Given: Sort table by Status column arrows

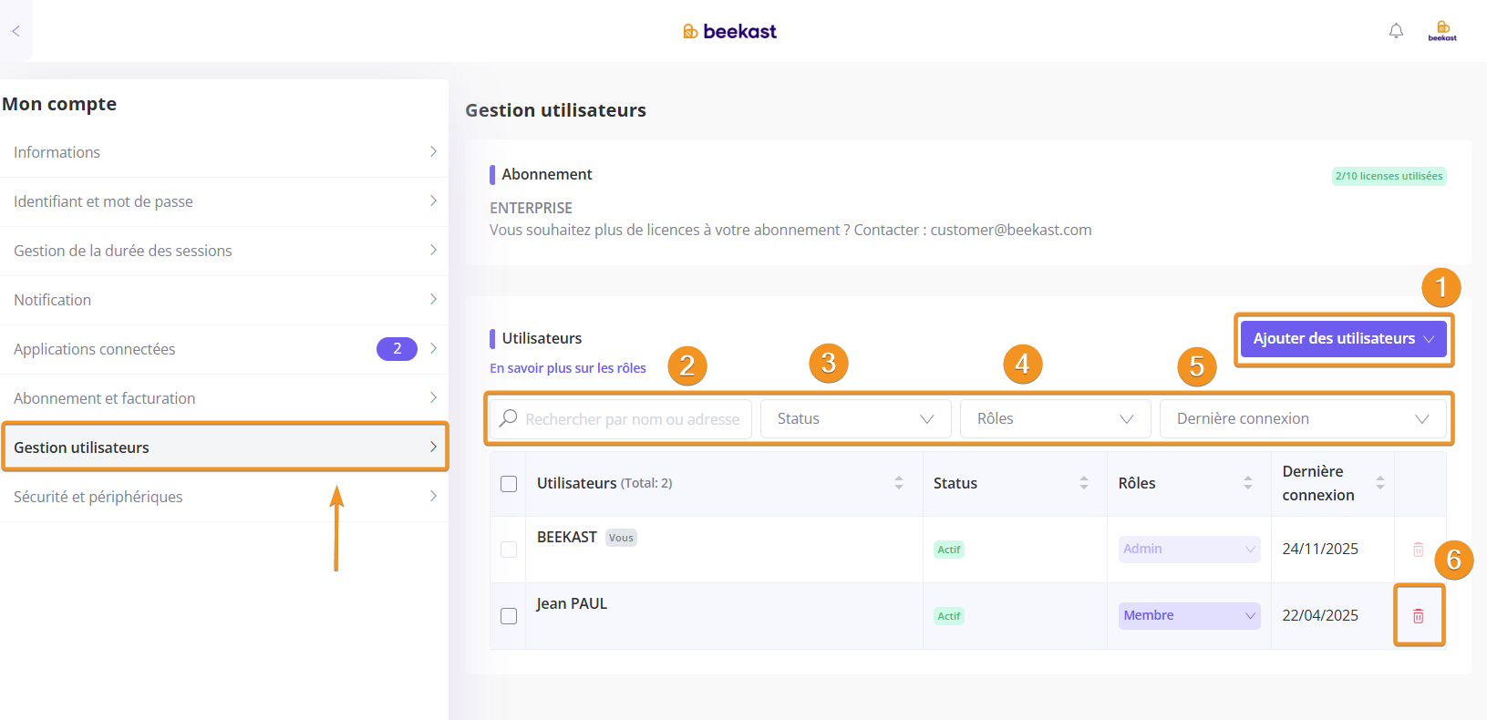Looking at the screenshot, I should tap(1083, 483).
